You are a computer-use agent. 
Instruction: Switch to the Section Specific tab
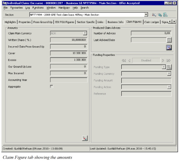coord(86,22)
